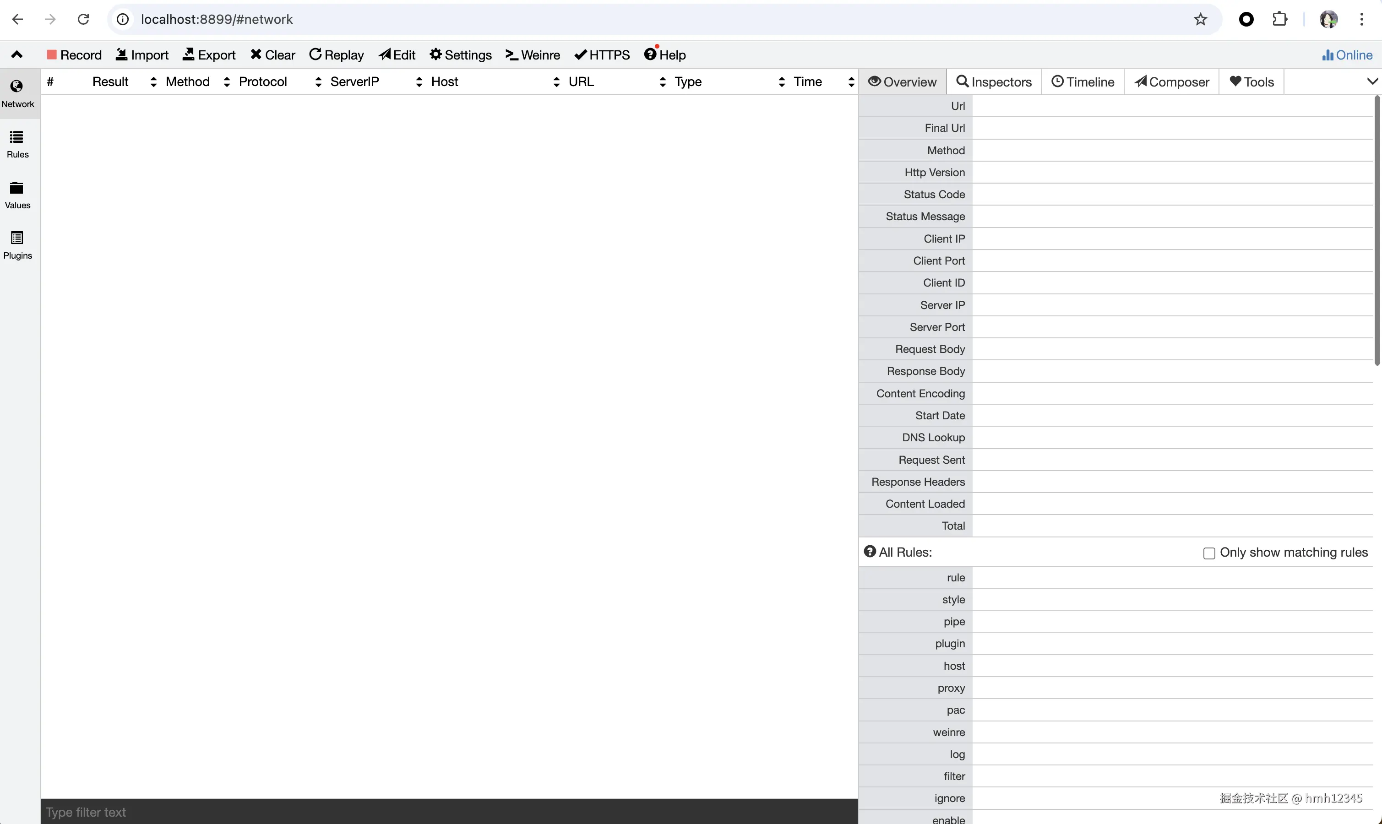1382x824 pixels.
Task: Open the Plugins sidebar panel
Action: (17, 245)
